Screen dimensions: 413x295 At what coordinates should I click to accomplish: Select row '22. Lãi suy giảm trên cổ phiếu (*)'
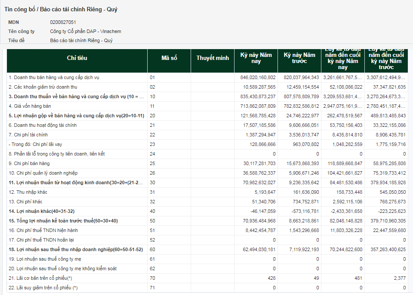pos(207,288)
